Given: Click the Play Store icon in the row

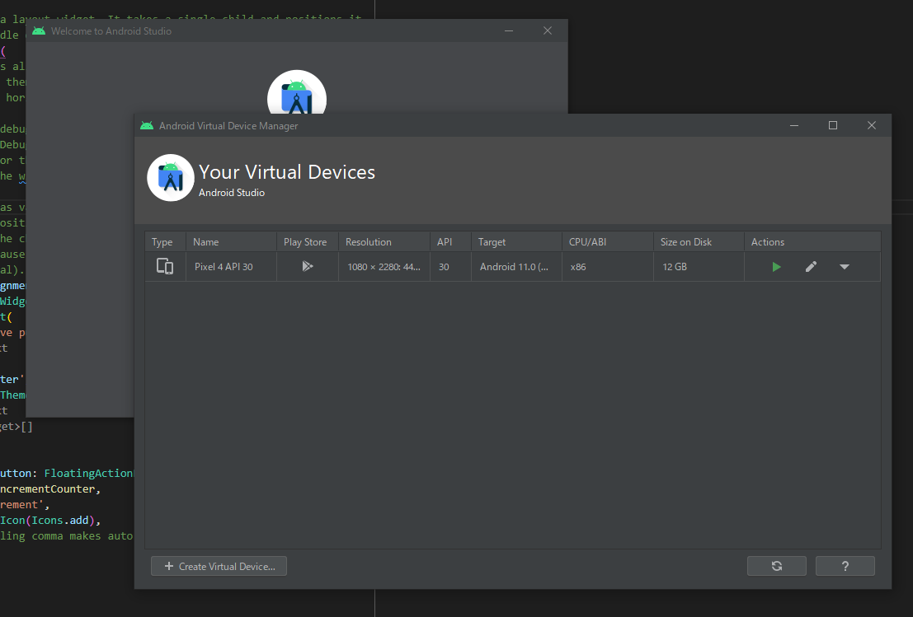Looking at the screenshot, I should tap(308, 266).
